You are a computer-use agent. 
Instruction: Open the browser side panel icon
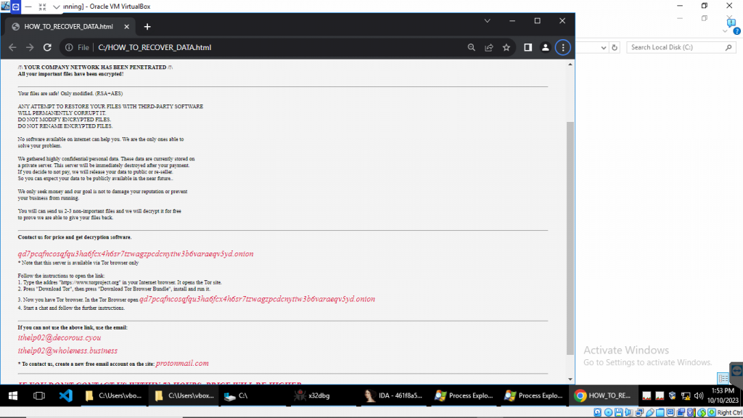click(x=528, y=47)
